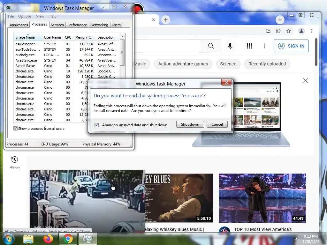Open Task Manager File menu
This screenshot has height=245, width=327.
pyautogui.click(x=11, y=16)
